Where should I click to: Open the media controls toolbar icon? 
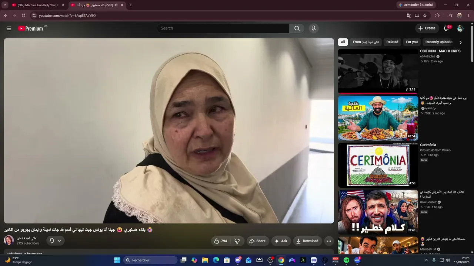pos(450,16)
